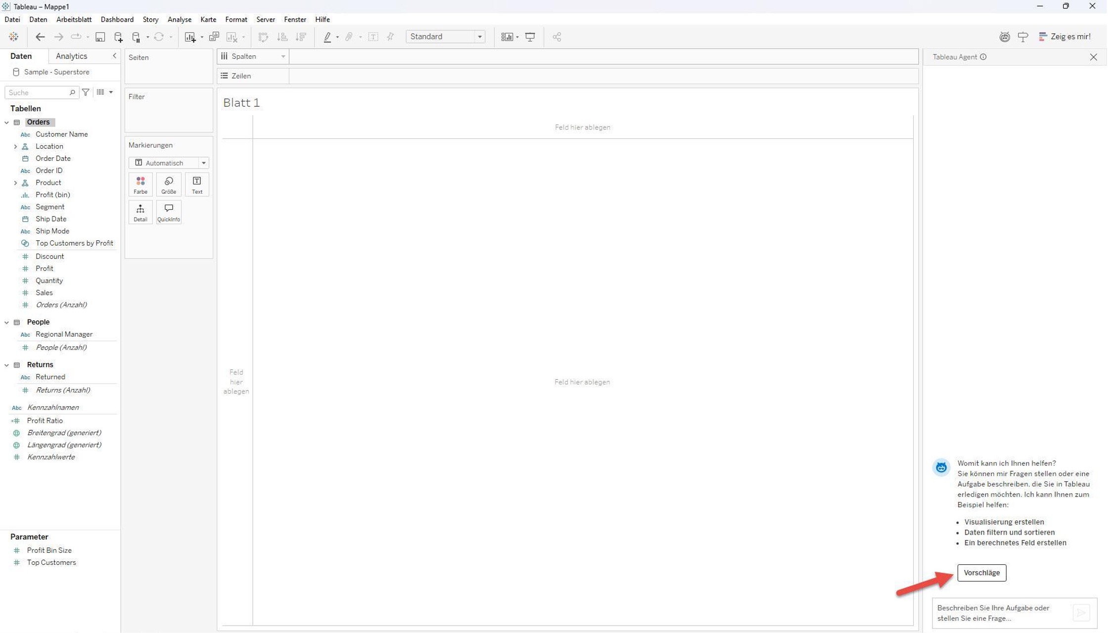
Task: Click the QuickInfo marks button
Action: point(169,213)
